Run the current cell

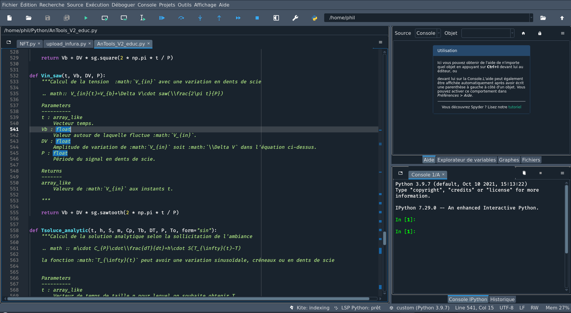coord(105,18)
